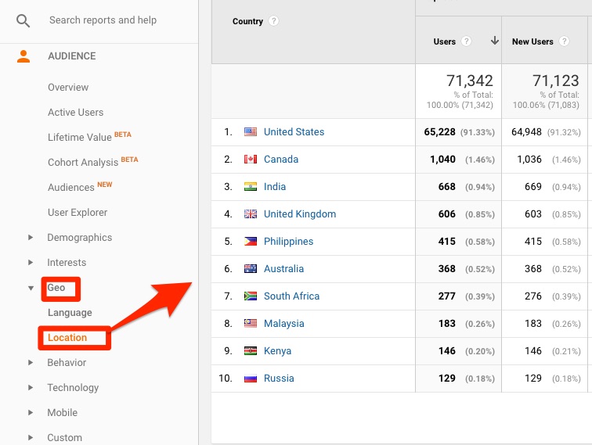This screenshot has width=592, height=445.
Task: Click the United Kingdom flag icon
Action: pos(251,214)
